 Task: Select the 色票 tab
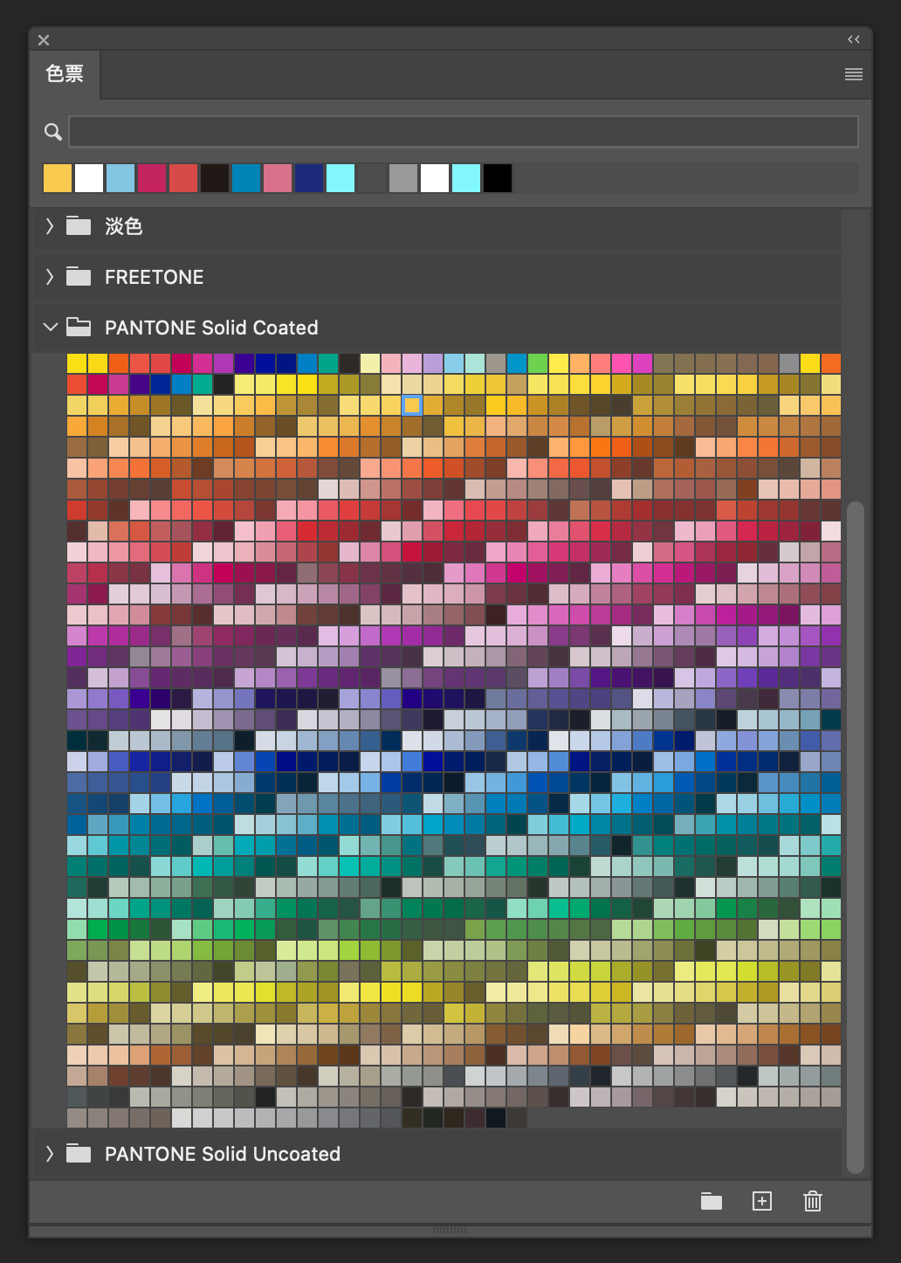click(x=65, y=74)
